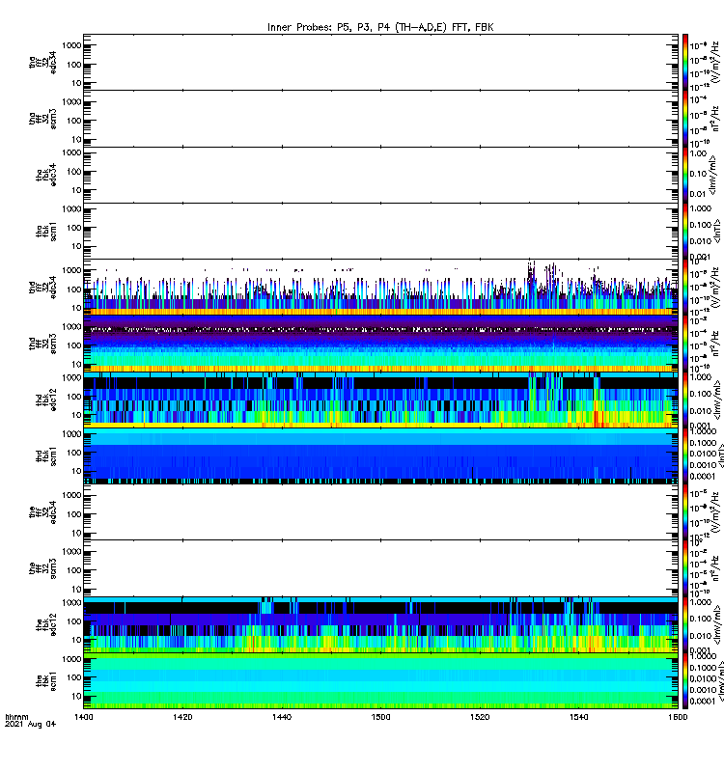Click the color bar beside tha fbk scm1 panel
This screenshot has width=724, height=772.
[685, 232]
